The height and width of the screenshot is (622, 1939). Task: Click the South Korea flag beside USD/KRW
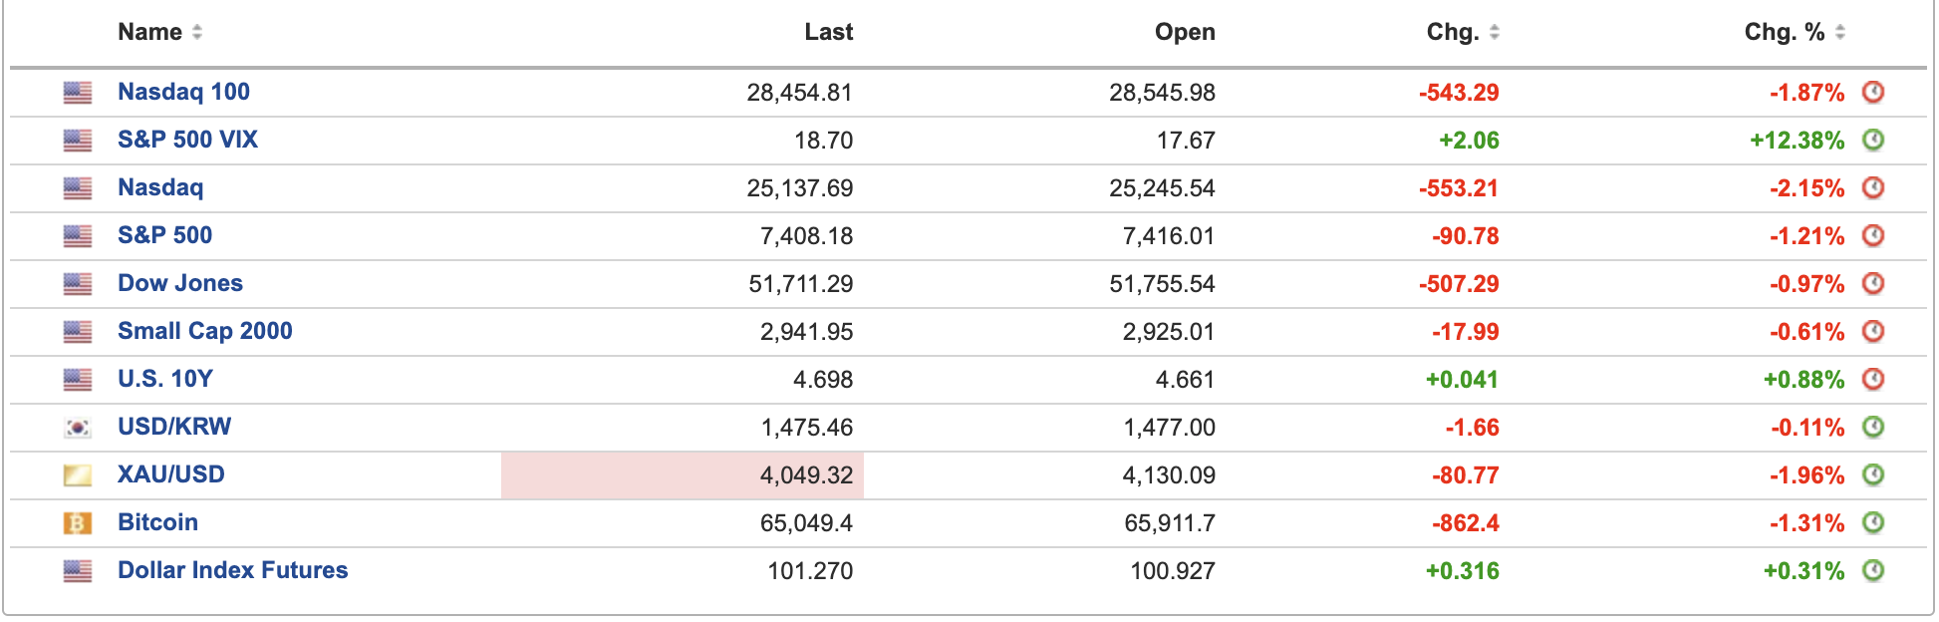[x=78, y=428]
